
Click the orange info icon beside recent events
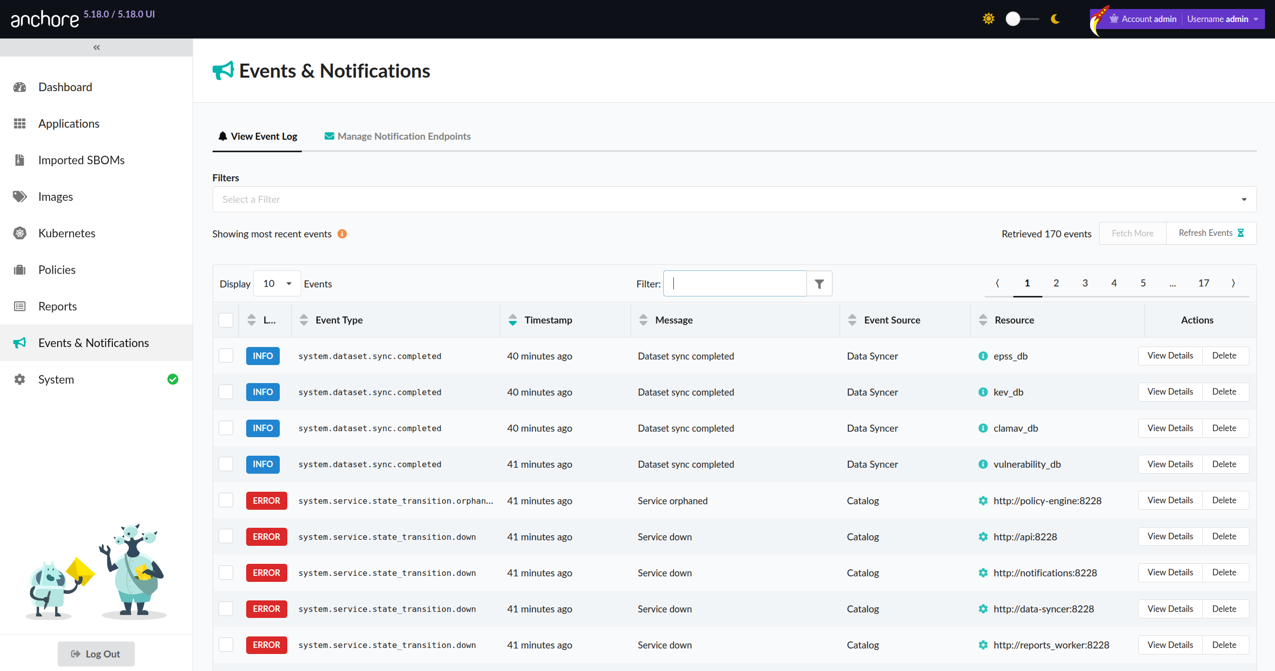click(342, 234)
